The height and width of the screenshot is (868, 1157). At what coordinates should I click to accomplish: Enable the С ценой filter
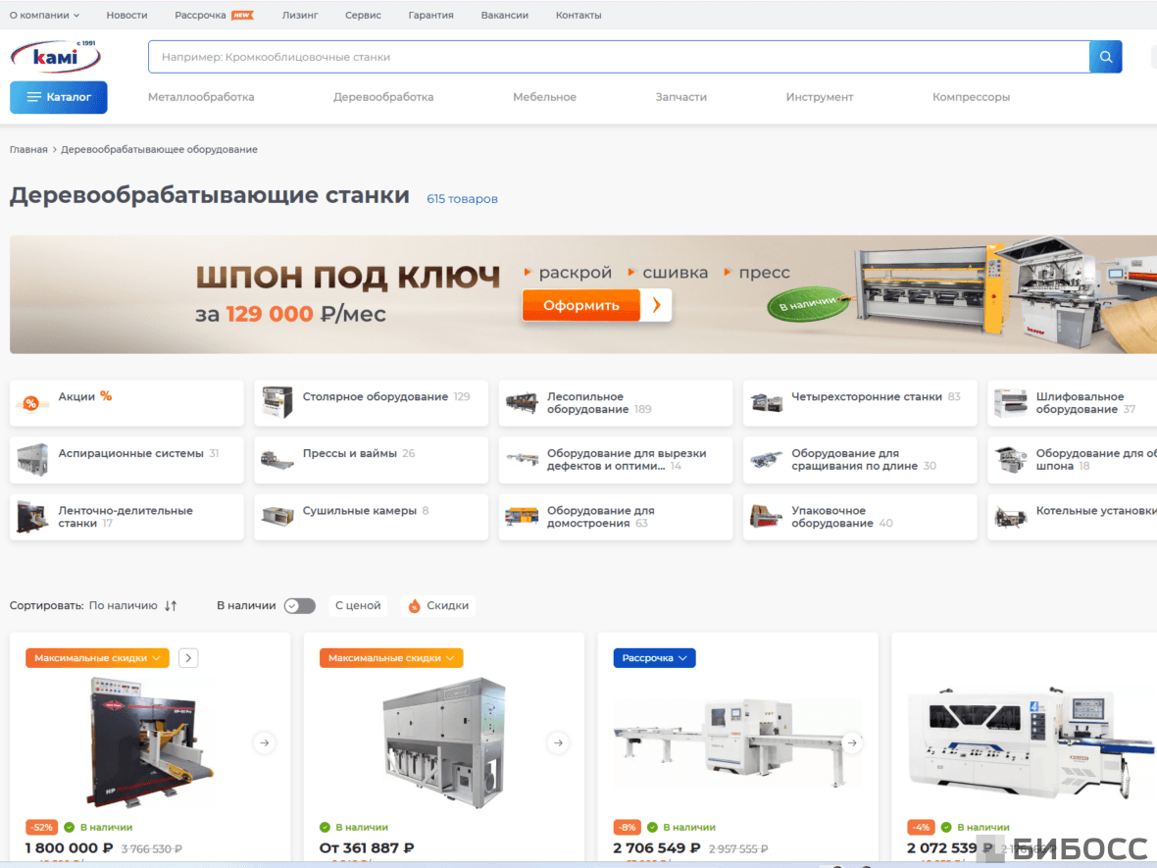click(358, 606)
